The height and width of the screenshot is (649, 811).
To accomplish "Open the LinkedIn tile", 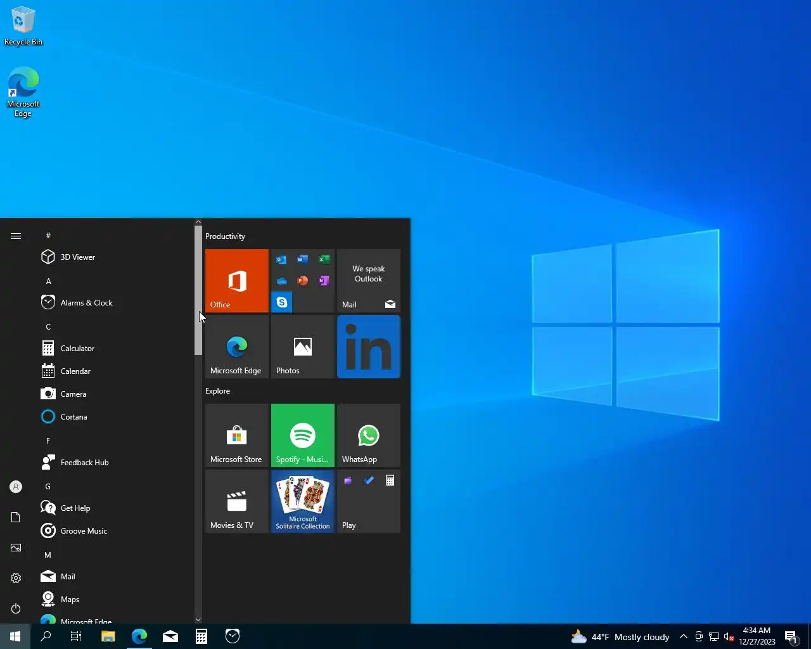I will tap(369, 347).
